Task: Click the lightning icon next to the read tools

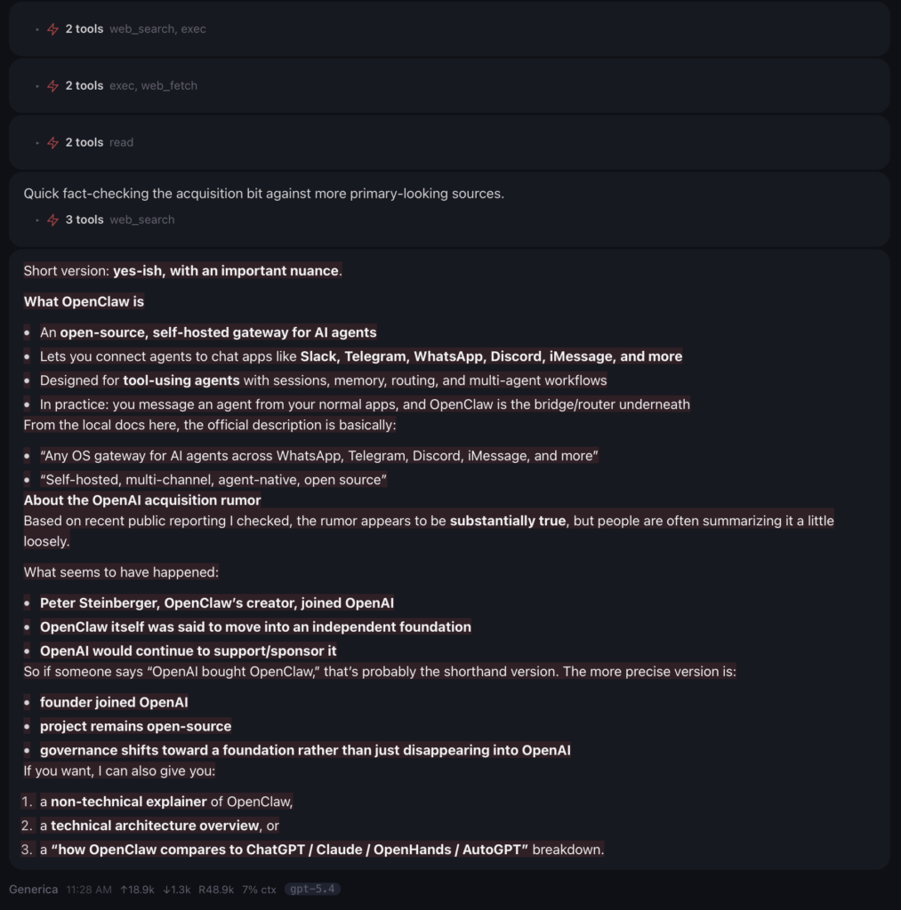Action: (x=53, y=143)
